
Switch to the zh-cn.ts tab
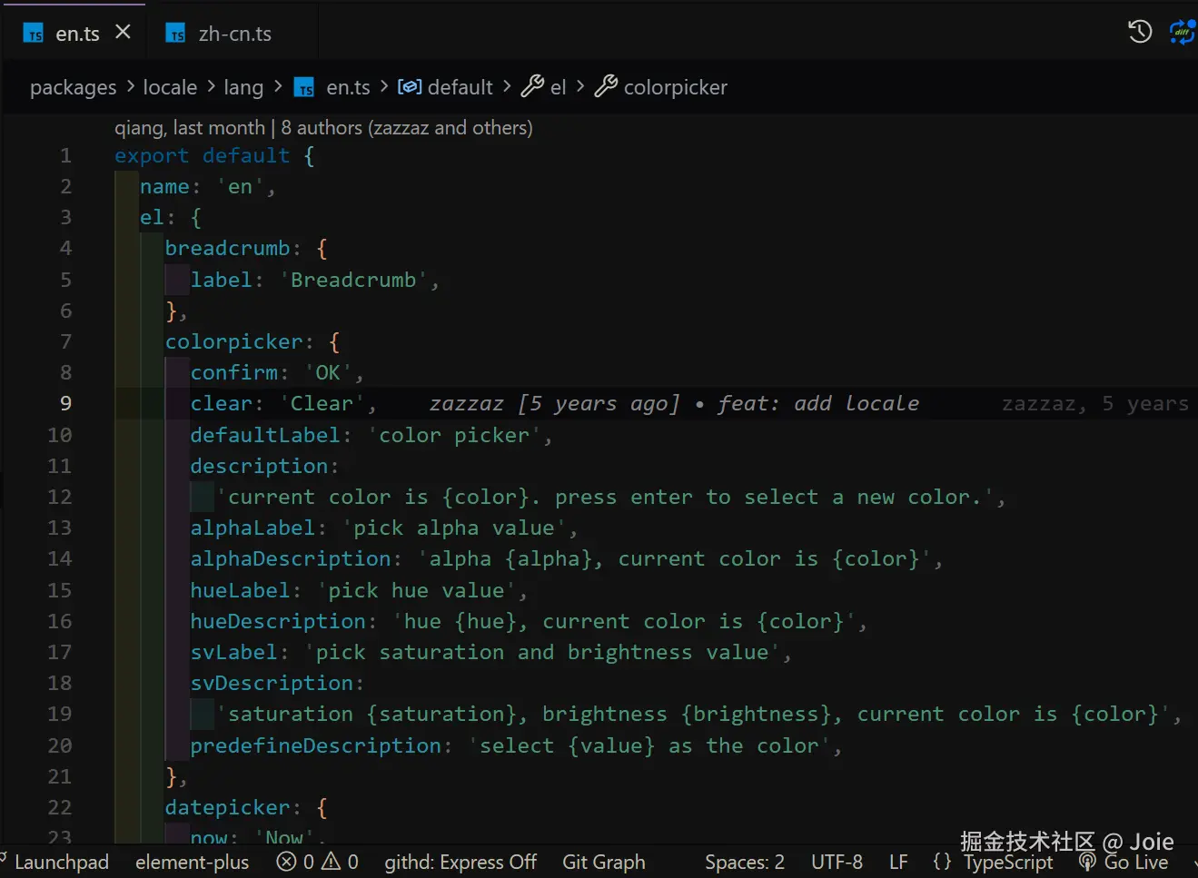pos(219,34)
